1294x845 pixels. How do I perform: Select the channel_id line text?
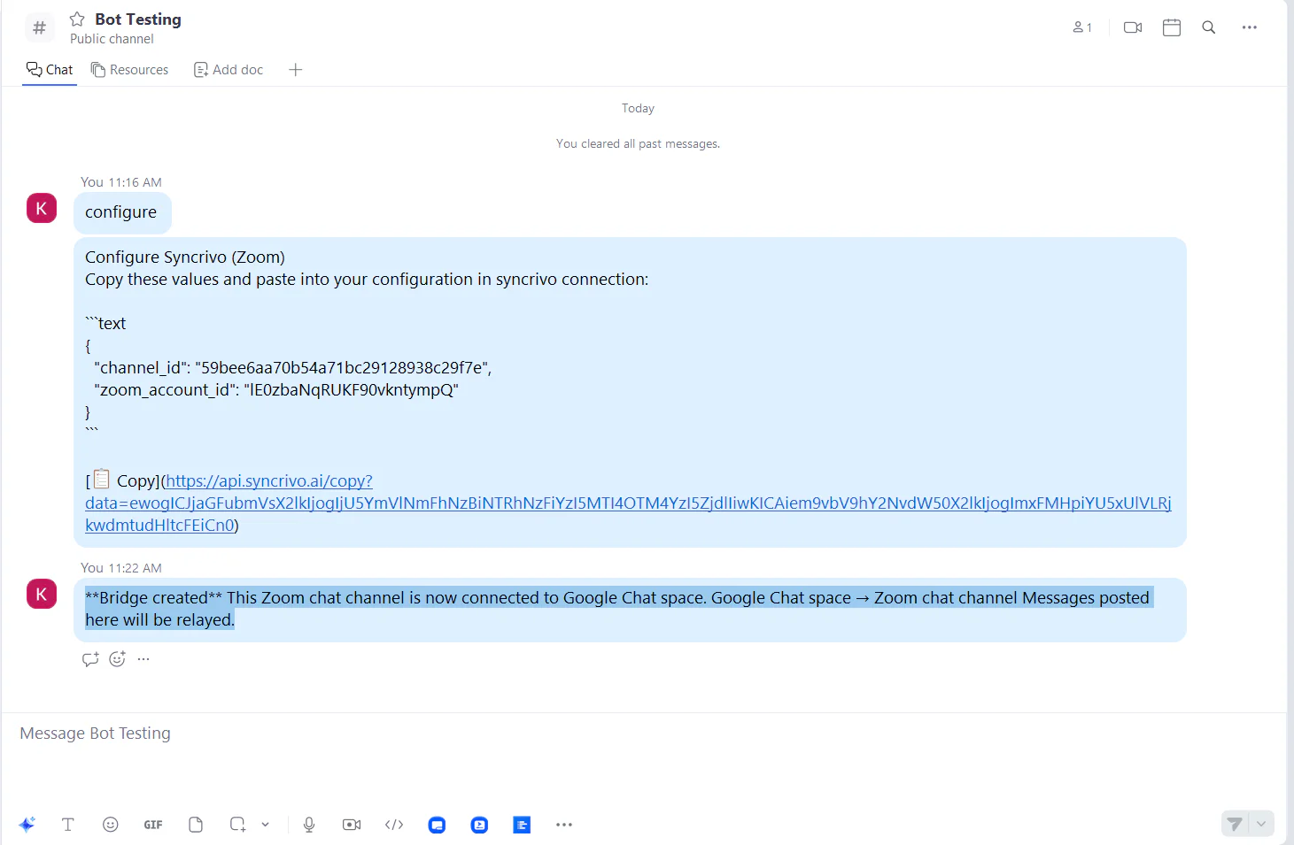pyautogui.click(x=293, y=368)
